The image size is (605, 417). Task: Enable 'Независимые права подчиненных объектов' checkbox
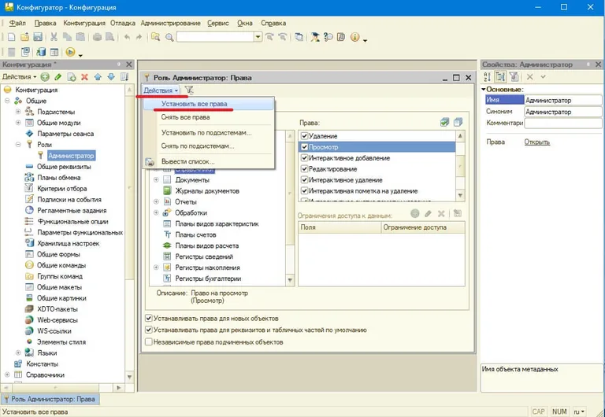pos(149,342)
